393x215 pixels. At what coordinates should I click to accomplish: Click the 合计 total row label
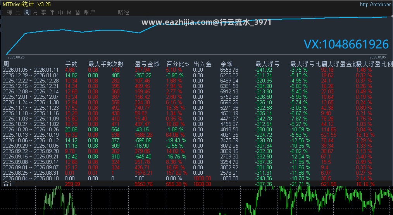9,184
